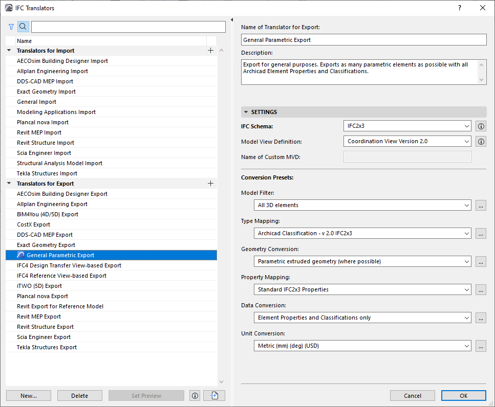The height and width of the screenshot is (407, 495).
Task: Click the Delete button
Action: pyautogui.click(x=79, y=396)
